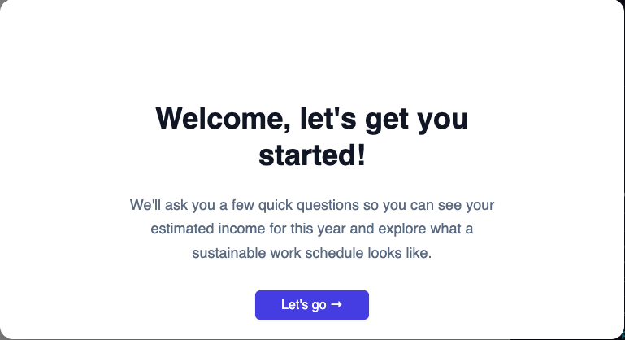Click the Let's go button

pyautogui.click(x=312, y=305)
